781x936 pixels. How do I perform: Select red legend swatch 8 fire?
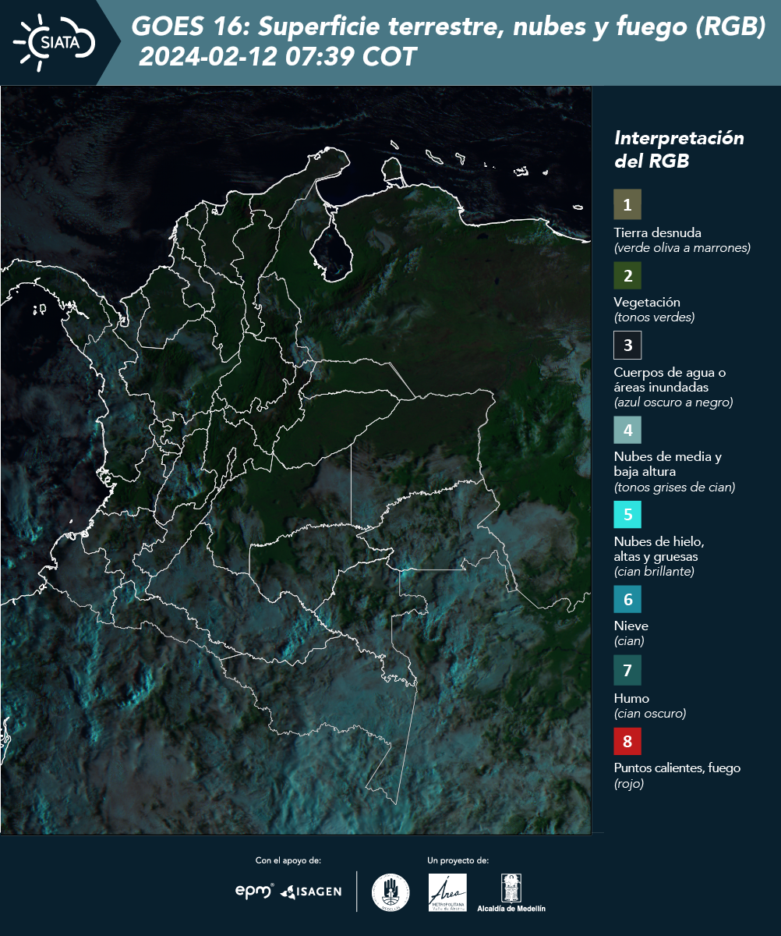point(627,739)
